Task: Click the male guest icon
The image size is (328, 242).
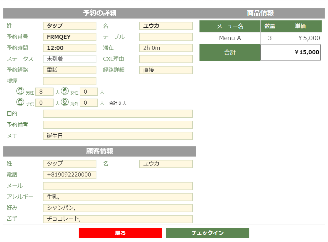Action: click(x=20, y=91)
